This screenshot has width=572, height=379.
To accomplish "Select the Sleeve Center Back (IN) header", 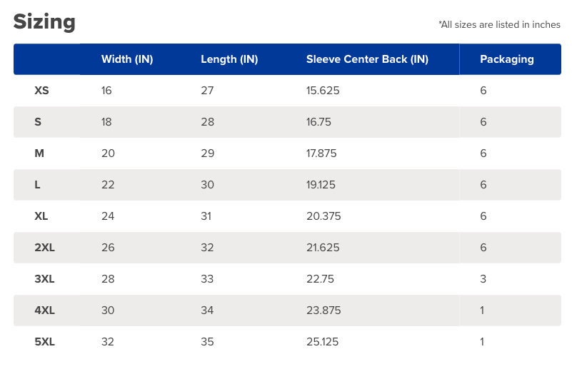I will pyautogui.click(x=367, y=59).
